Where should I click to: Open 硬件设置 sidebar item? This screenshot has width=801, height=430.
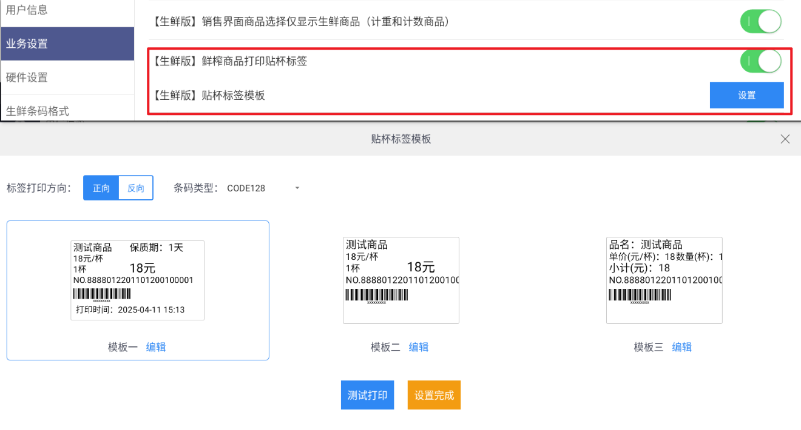[67, 78]
